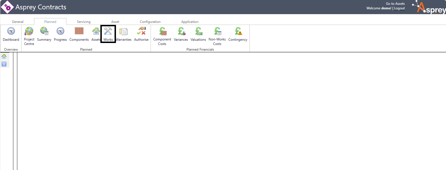Select the Valuations icon
The height and width of the screenshot is (170, 446).
[x=198, y=31]
